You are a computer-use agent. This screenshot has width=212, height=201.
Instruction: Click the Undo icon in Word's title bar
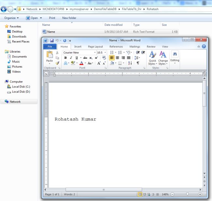pyautogui.click(x=57, y=40)
